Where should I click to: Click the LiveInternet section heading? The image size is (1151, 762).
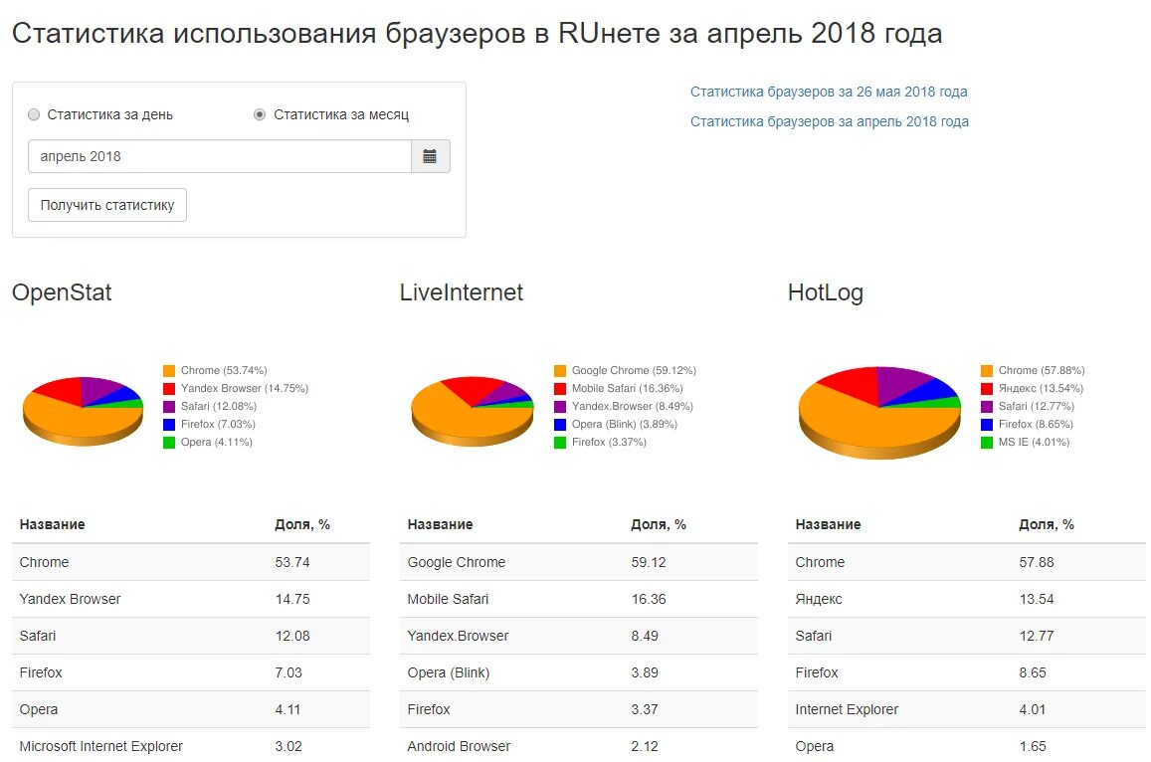pos(461,292)
